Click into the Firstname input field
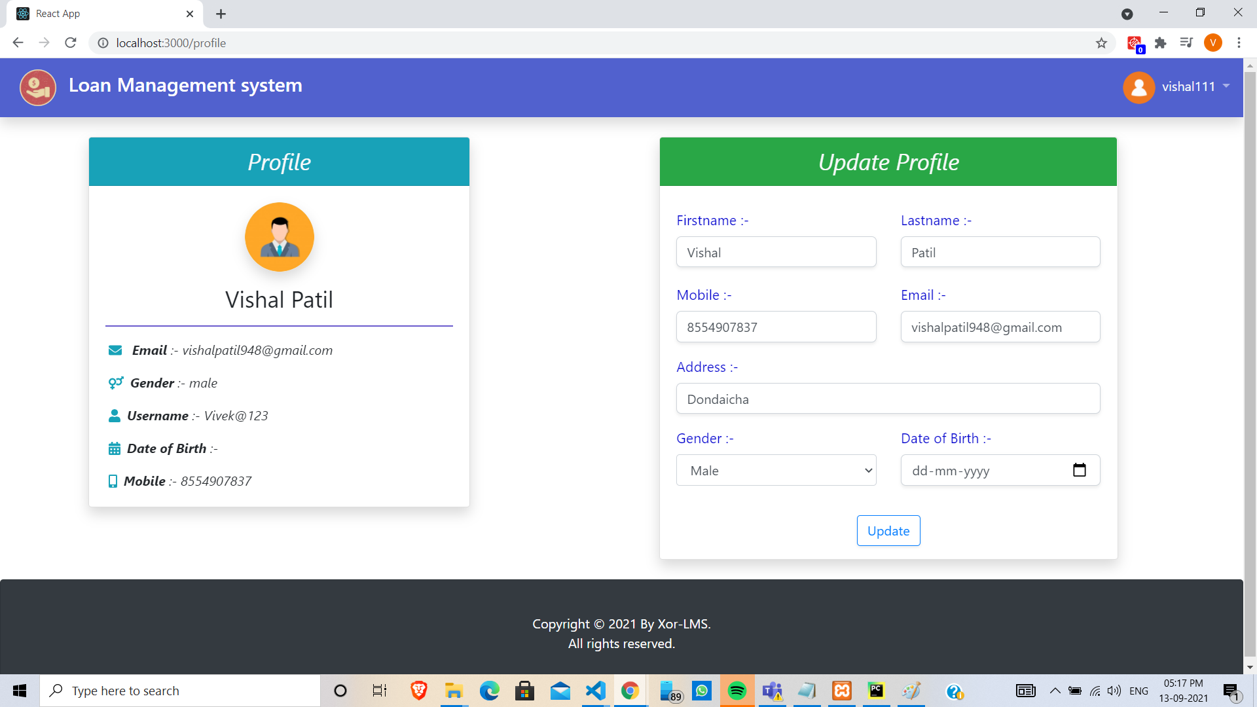Screen dimensions: 1257x707 (776, 252)
